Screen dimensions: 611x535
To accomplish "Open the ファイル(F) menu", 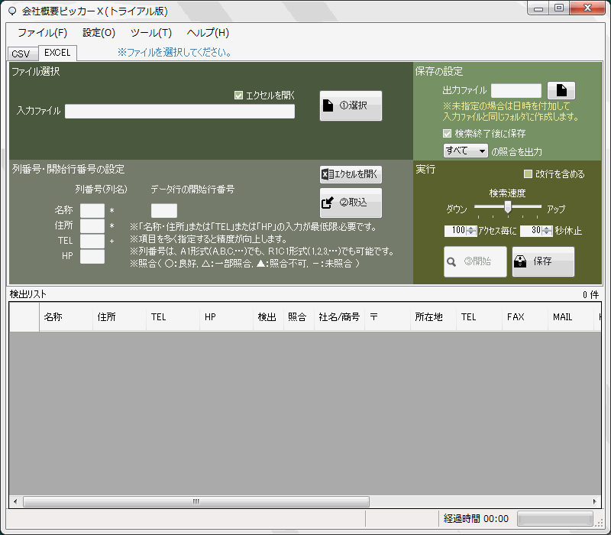I will (x=42, y=33).
